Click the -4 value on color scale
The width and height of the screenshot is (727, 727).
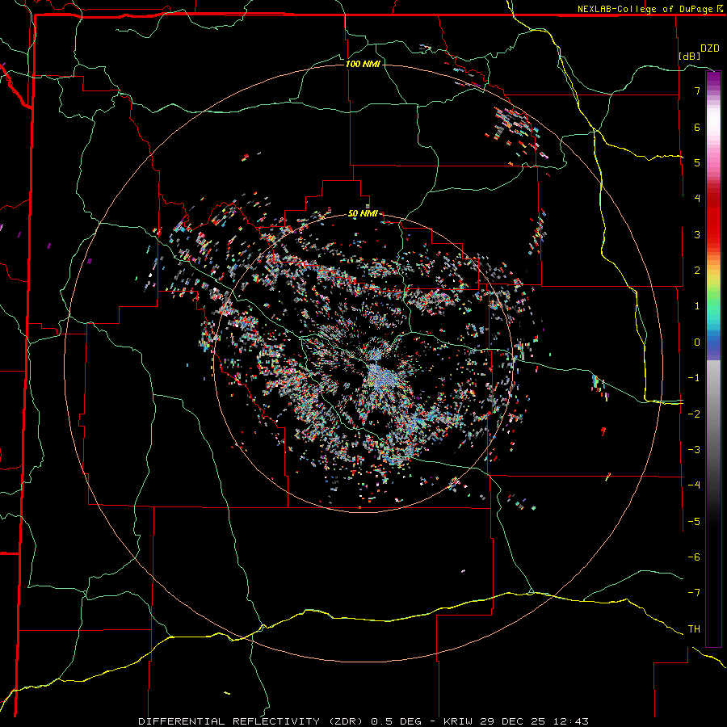694,485
